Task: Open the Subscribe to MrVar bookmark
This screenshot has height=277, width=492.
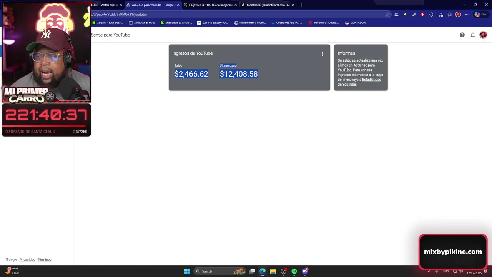Action: (x=176, y=23)
